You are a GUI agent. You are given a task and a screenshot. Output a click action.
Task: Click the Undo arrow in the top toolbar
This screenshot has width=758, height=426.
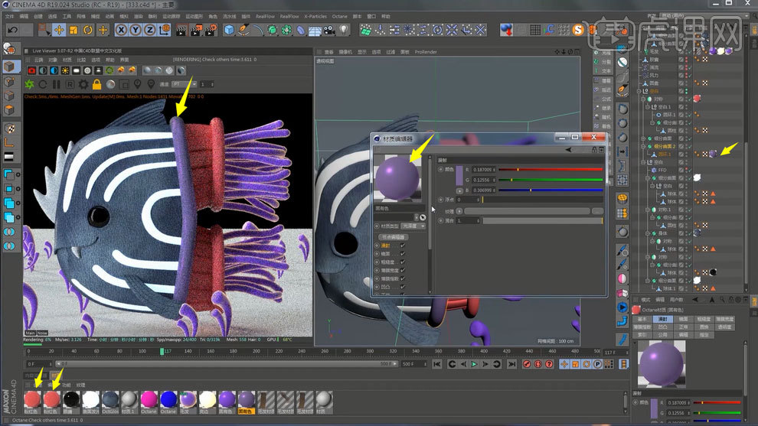[14, 30]
